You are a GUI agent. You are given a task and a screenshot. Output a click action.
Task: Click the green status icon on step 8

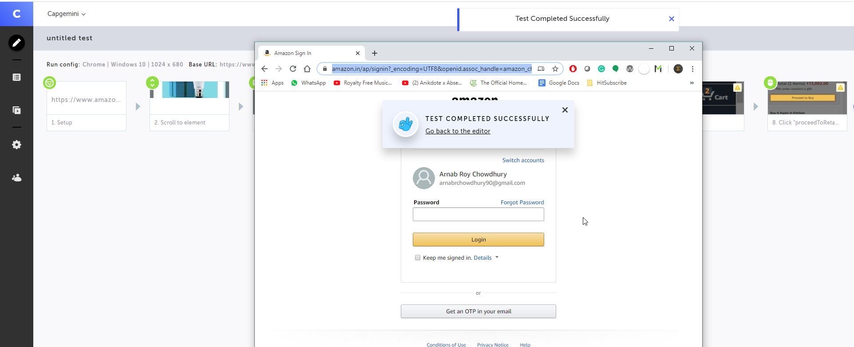pyautogui.click(x=770, y=82)
